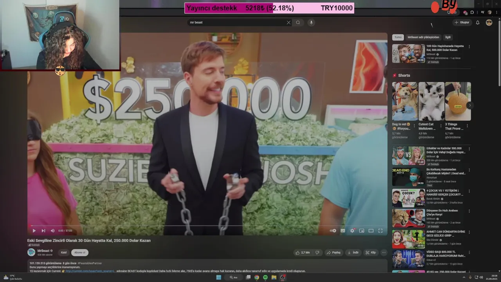Click the Paylaş share button
The height and width of the screenshot is (282, 501).
click(333, 253)
